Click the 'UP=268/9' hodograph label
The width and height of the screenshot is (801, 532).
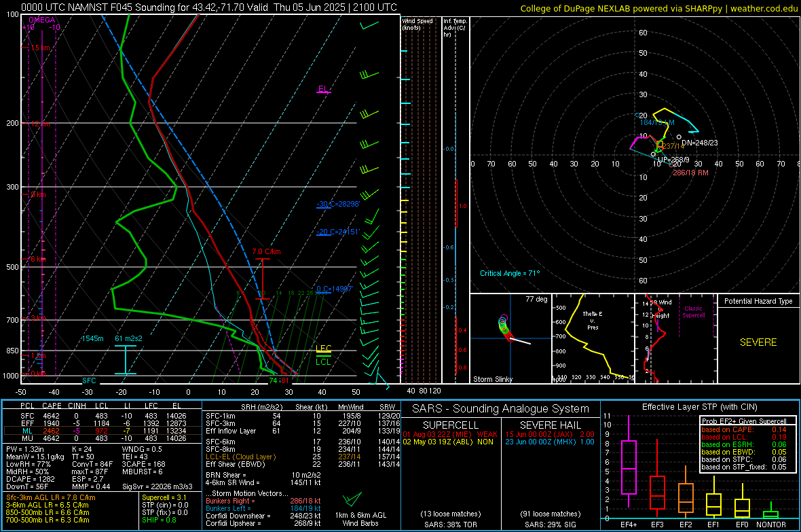coord(673,160)
